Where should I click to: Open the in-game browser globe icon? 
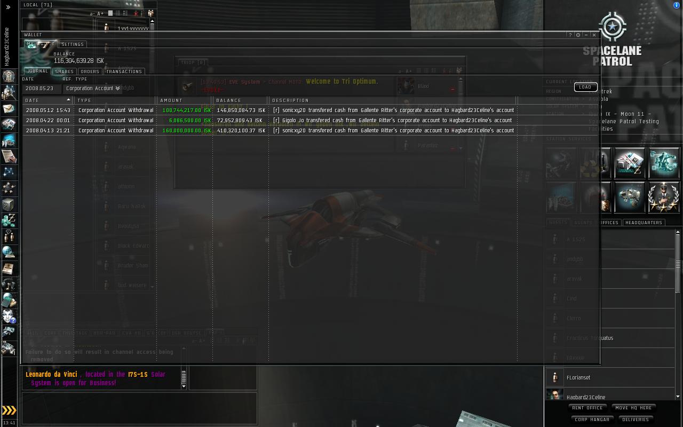tap(9, 252)
